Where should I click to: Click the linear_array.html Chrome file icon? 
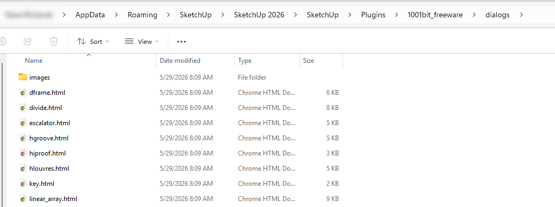click(23, 199)
